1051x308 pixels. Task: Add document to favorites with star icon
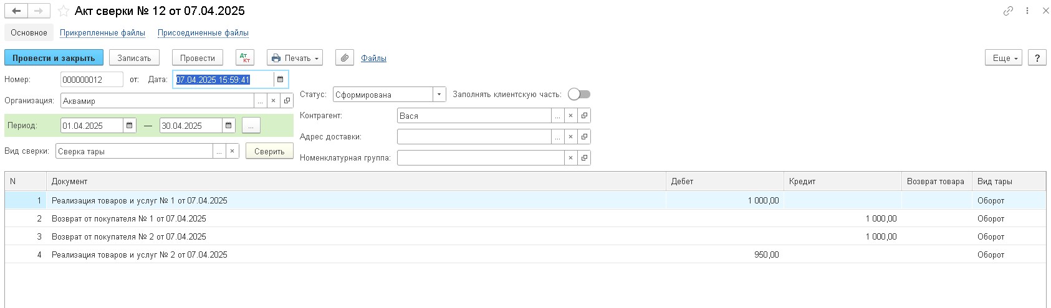point(63,11)
